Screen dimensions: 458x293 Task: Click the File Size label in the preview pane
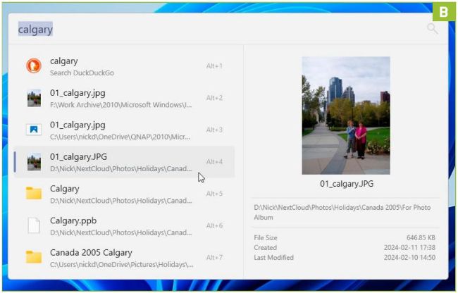click(266, 238)
